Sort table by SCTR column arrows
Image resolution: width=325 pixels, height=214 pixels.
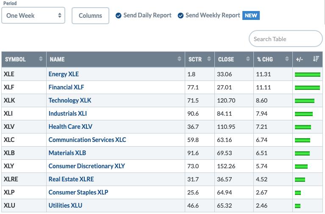point(209,59)
